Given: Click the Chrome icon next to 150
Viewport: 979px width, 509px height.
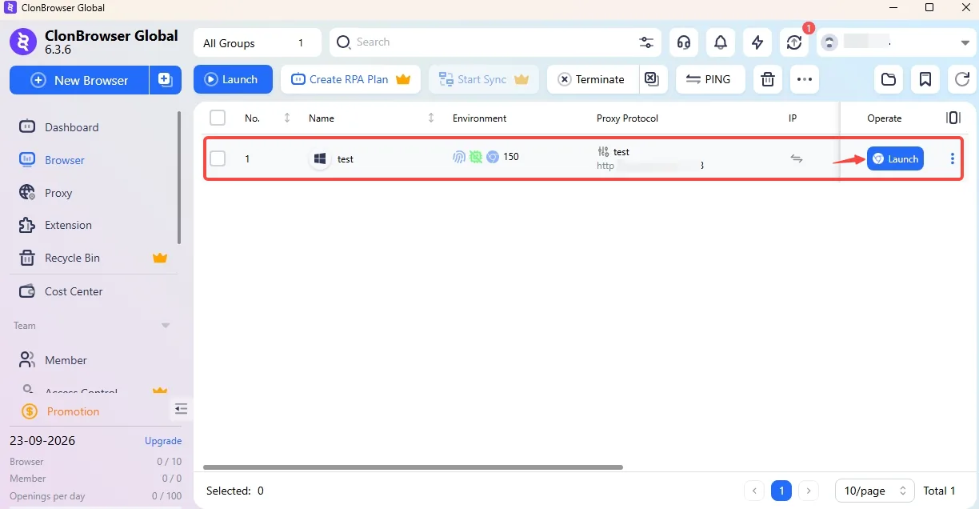Looking at the screenshot, I should 493,157.
